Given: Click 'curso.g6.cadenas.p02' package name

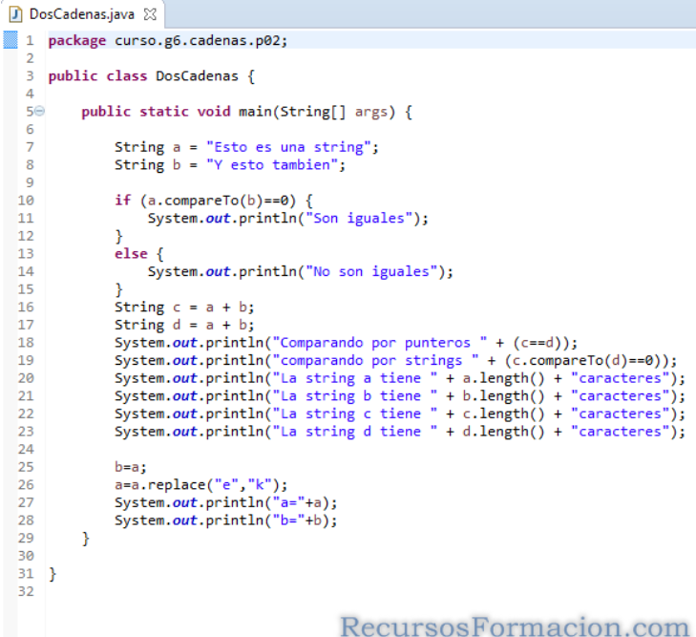Looking at the screenshot, I should (x=198, y=41).
